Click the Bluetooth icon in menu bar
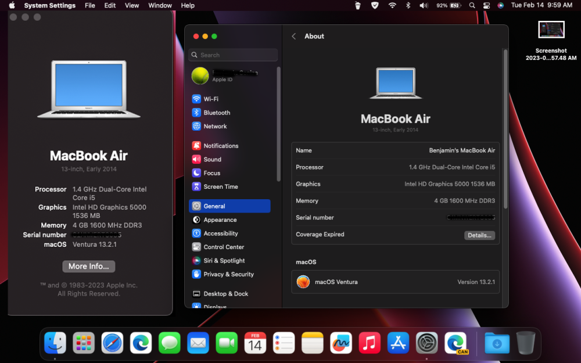 coord(408,6)
